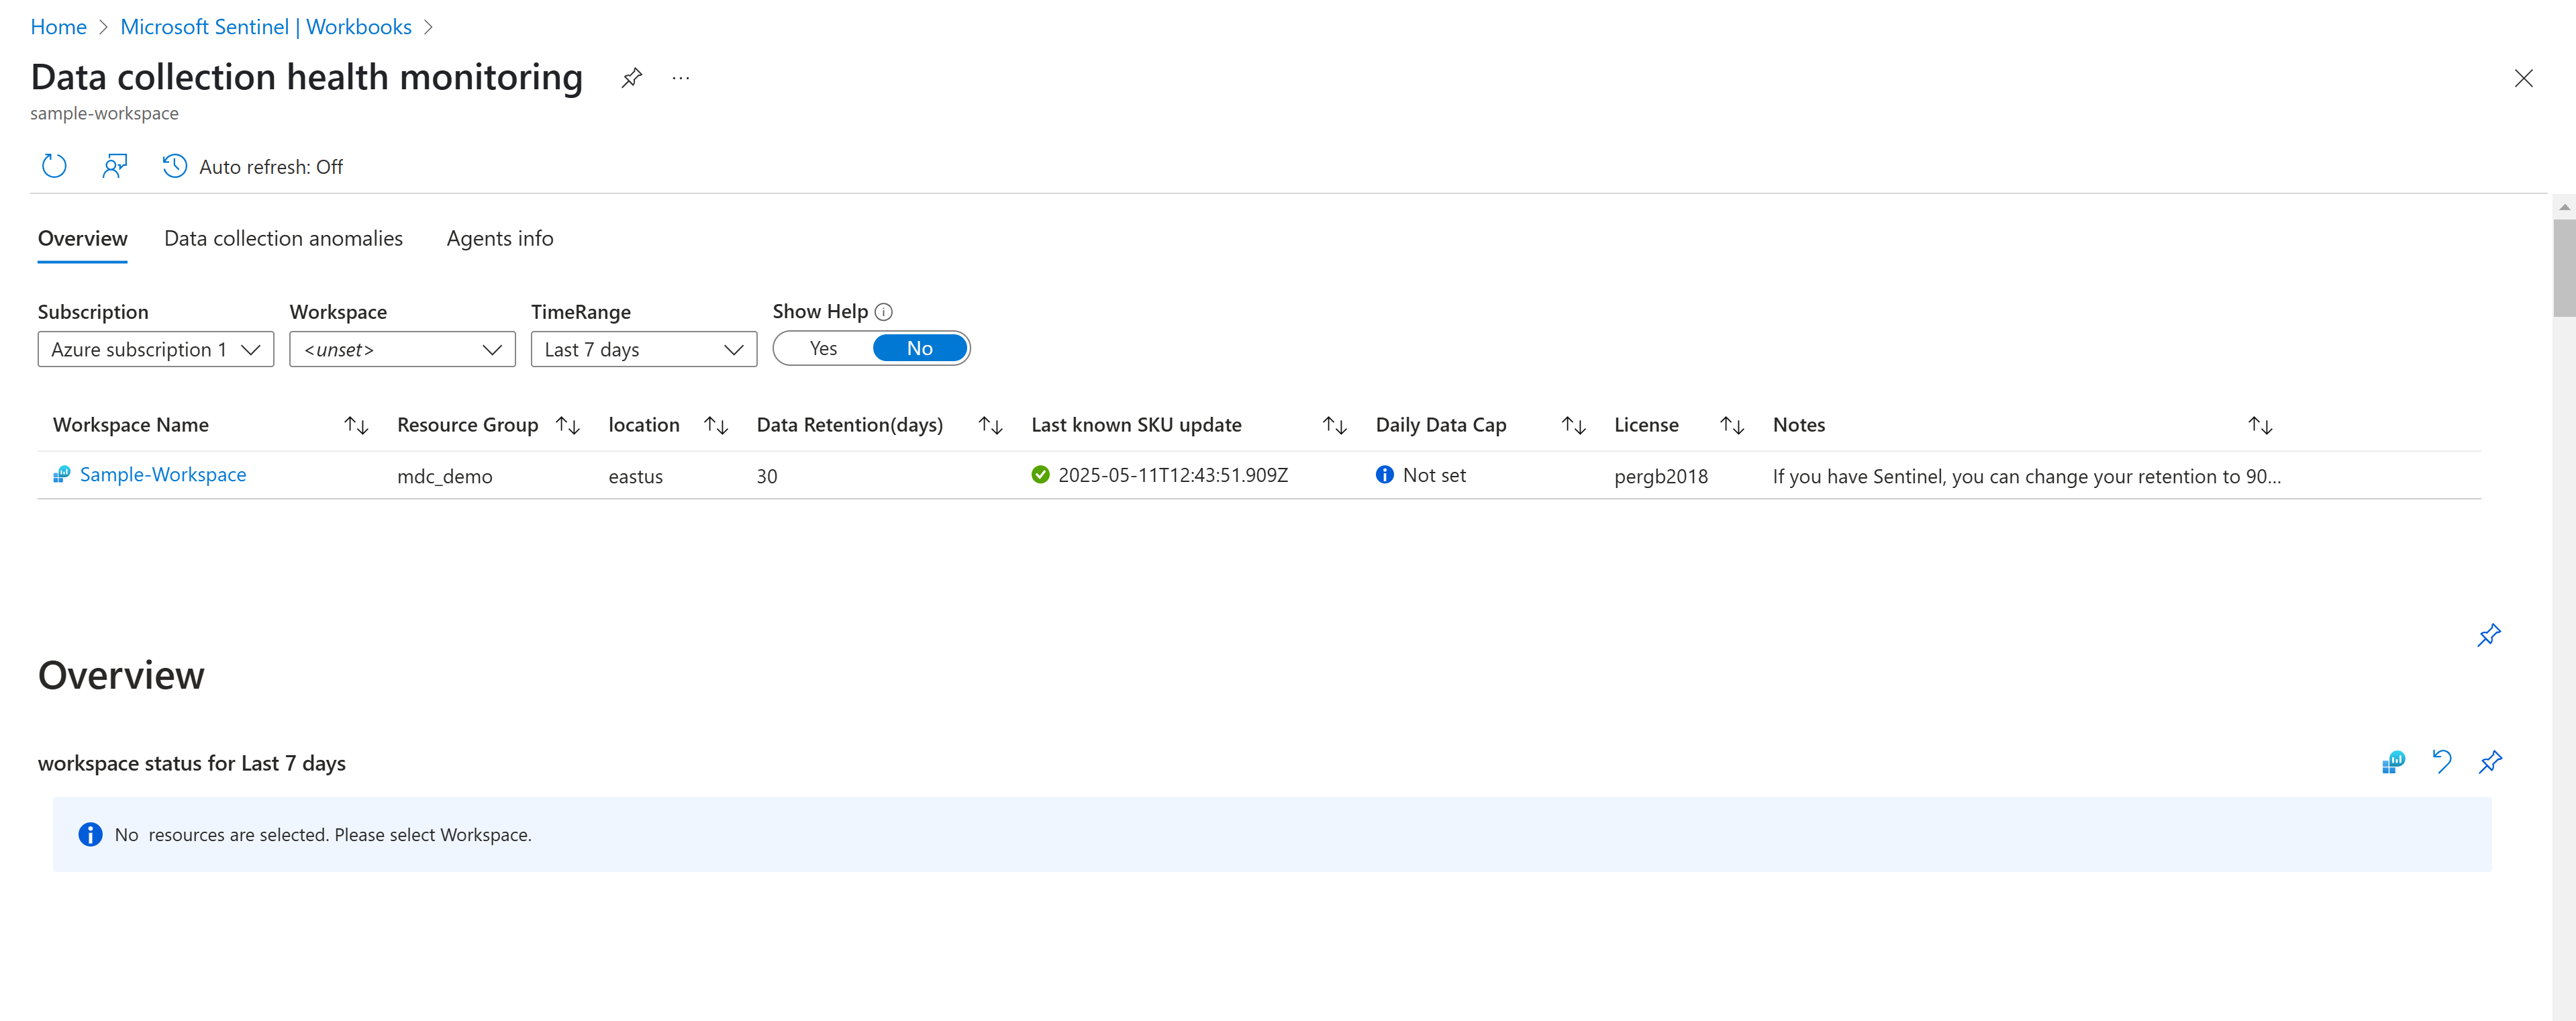This screenshot has width=2576, height=1021.
Task: Click info icon in no resources banner
Action: [x=90, y=834]
